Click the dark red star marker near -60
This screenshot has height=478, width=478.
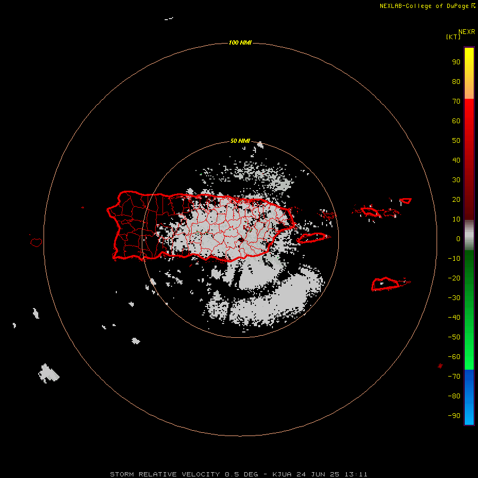tap(440, 365)
